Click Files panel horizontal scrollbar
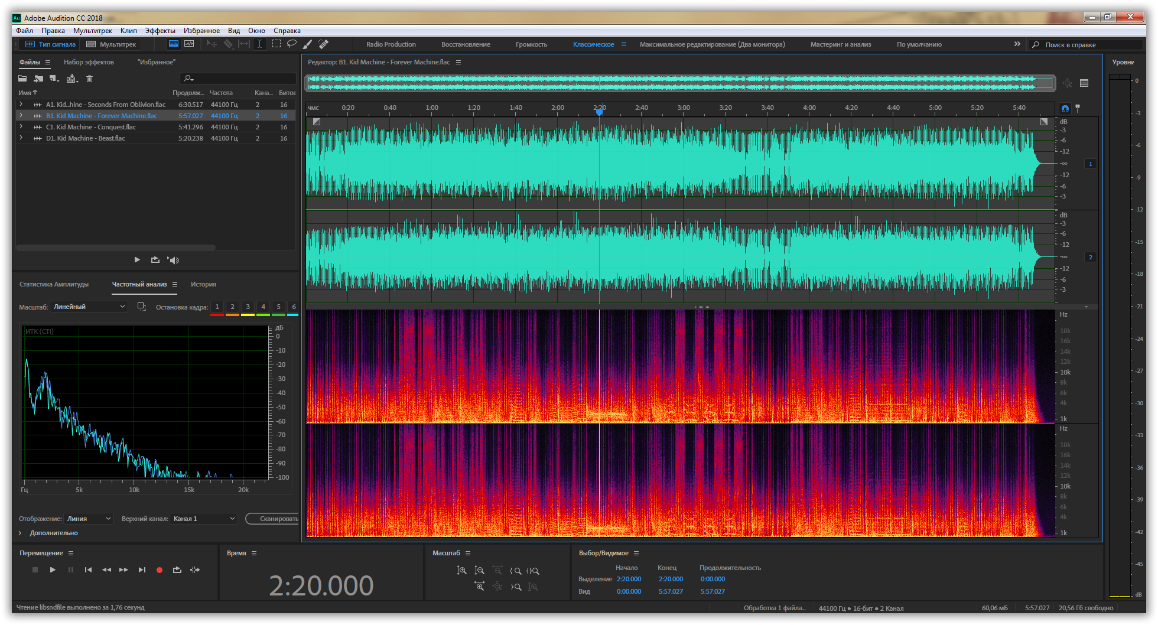Image resolution: width=1158 pixels, height=625 pixels. click(x=116, y=248)
